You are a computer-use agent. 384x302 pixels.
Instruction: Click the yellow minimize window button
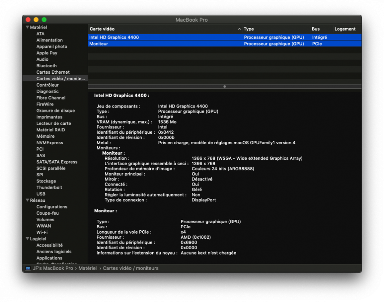[36, 20]
